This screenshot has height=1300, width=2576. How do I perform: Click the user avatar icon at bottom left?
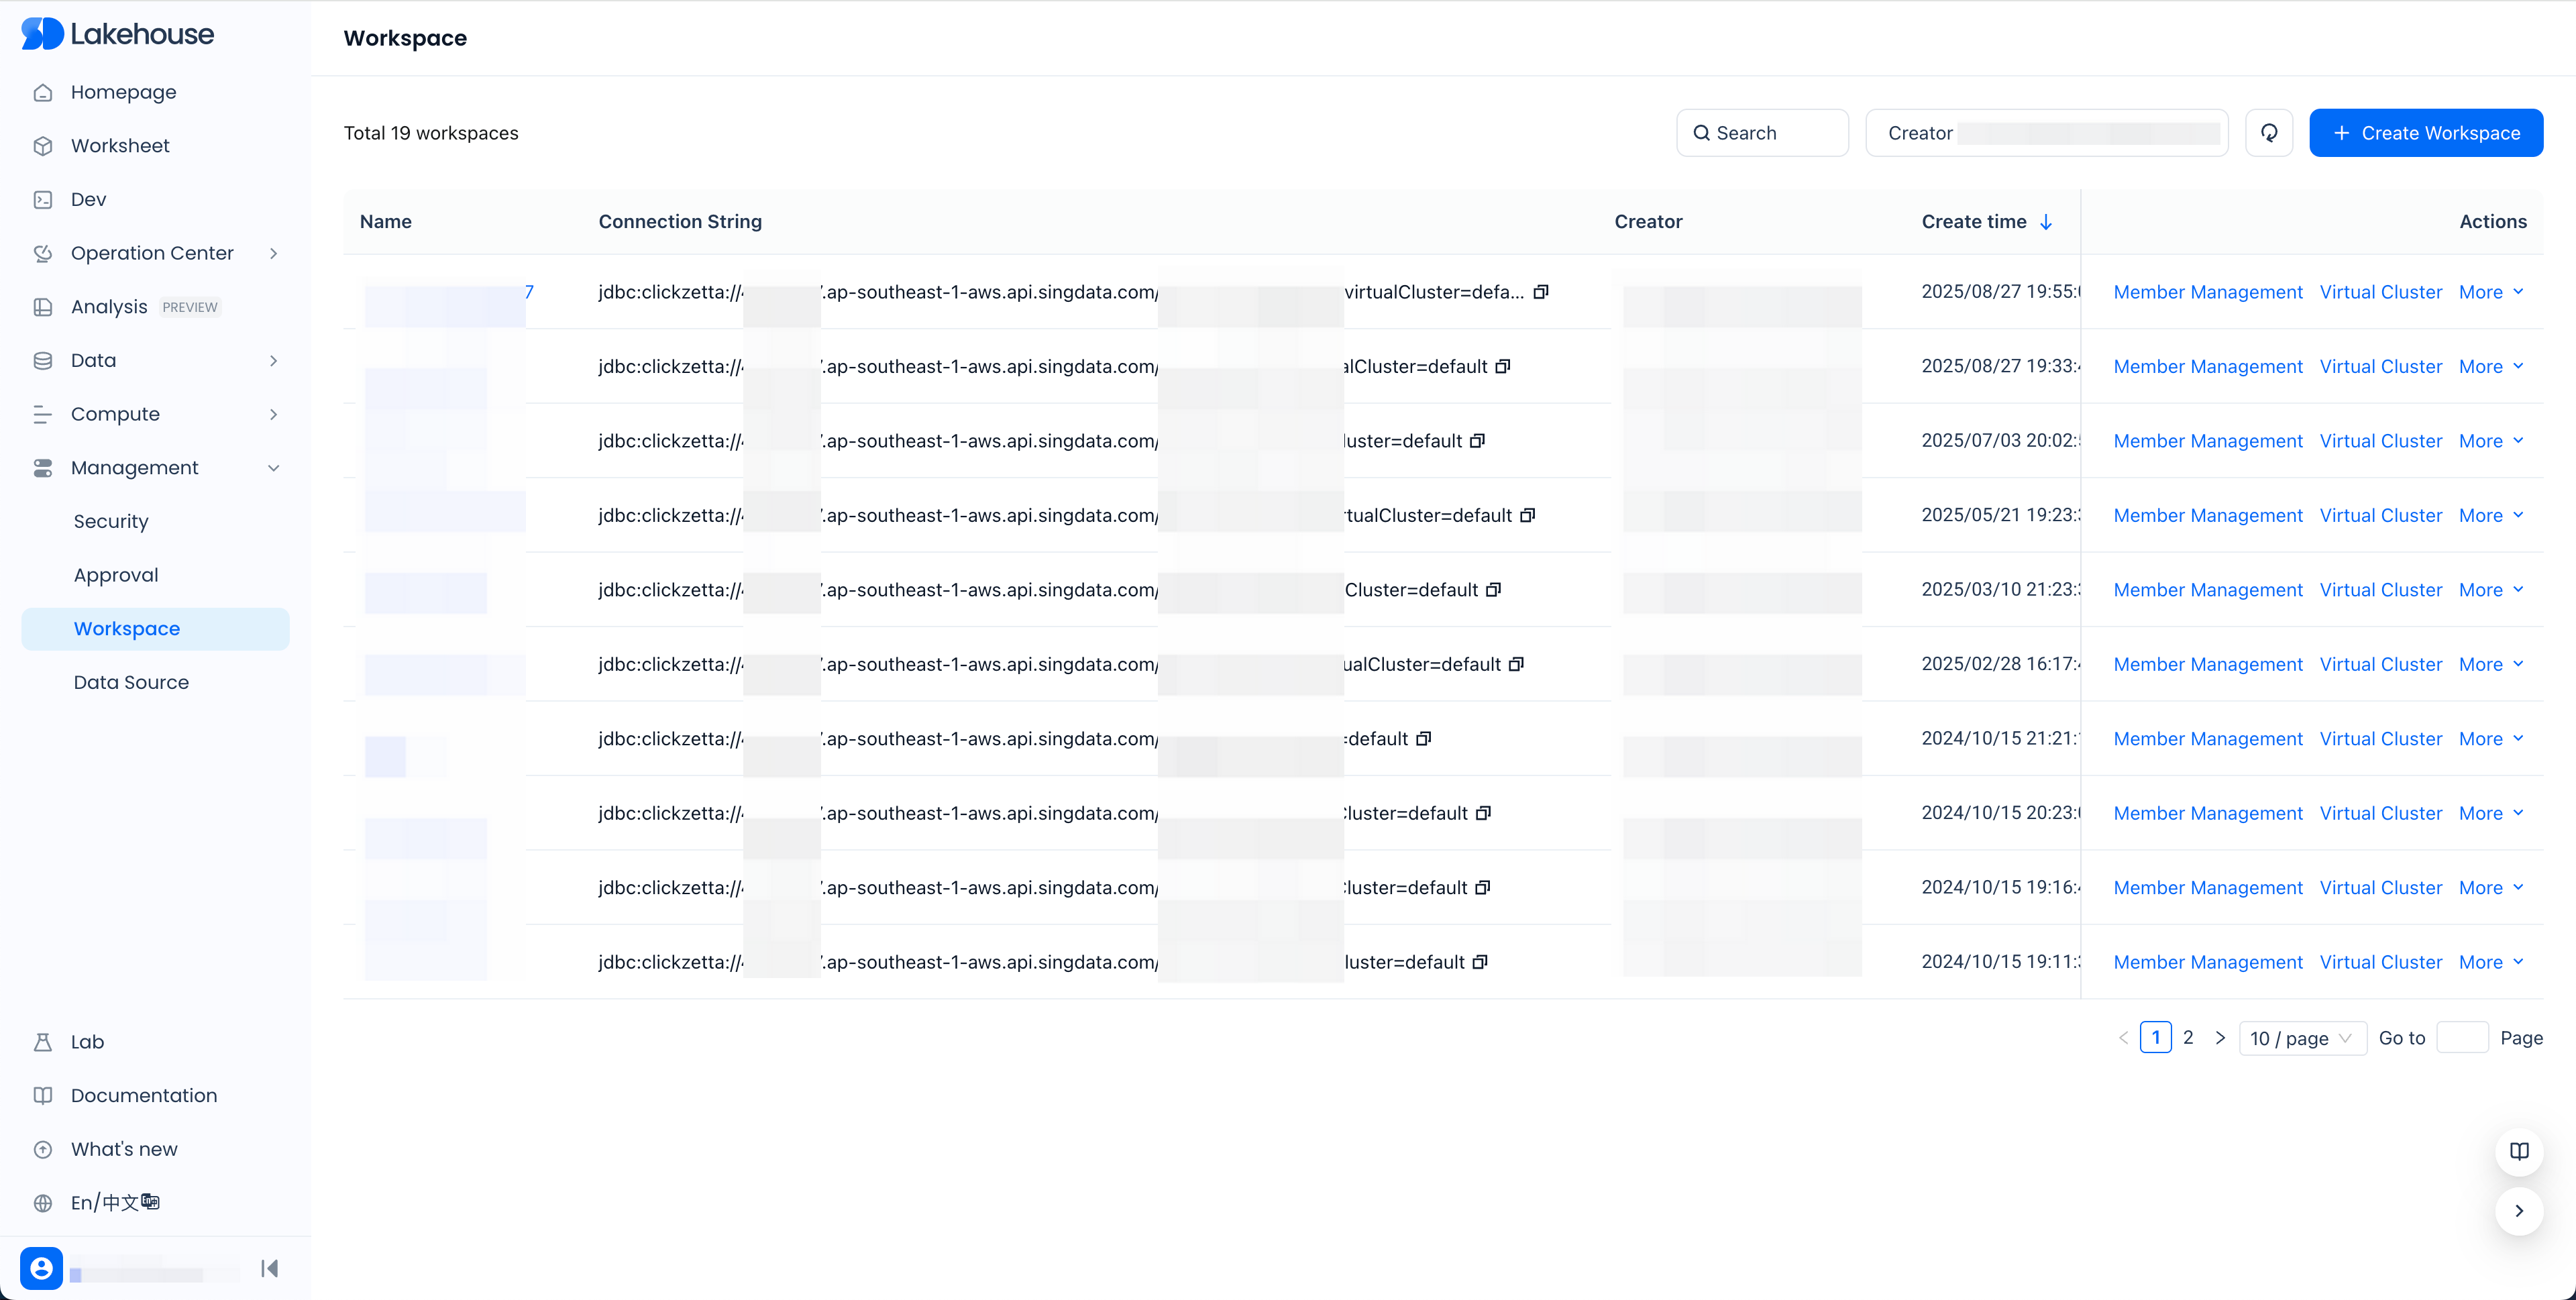[x=41, y=1268]
